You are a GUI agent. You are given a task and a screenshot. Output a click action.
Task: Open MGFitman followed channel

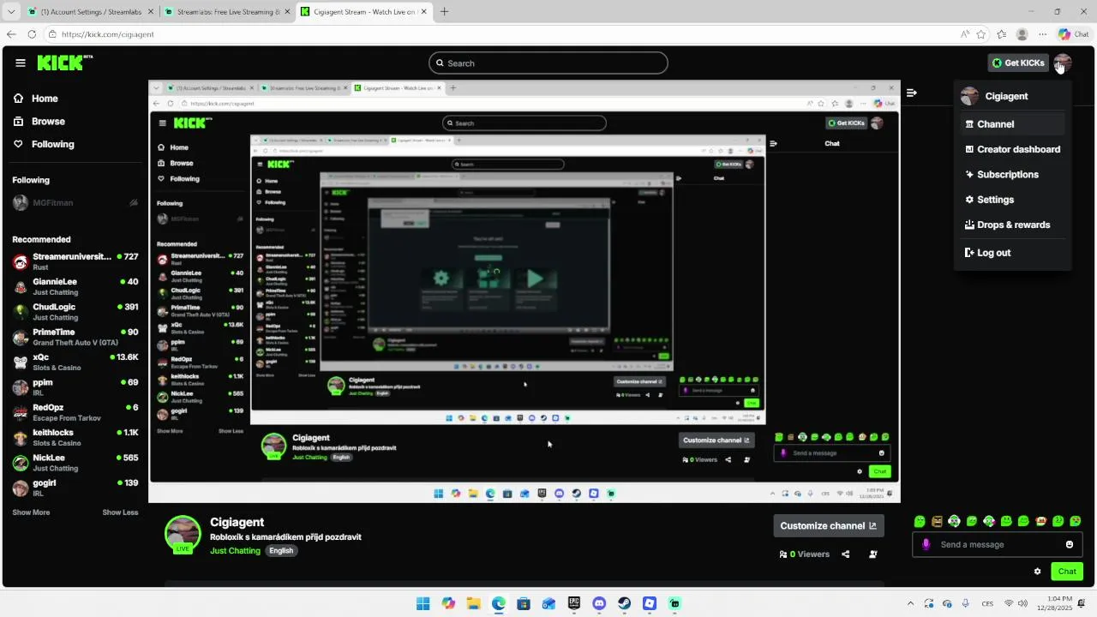tap(75, 203)
